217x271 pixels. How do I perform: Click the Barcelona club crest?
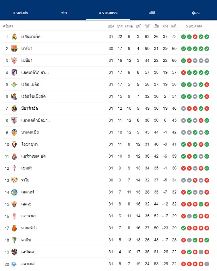14,49
